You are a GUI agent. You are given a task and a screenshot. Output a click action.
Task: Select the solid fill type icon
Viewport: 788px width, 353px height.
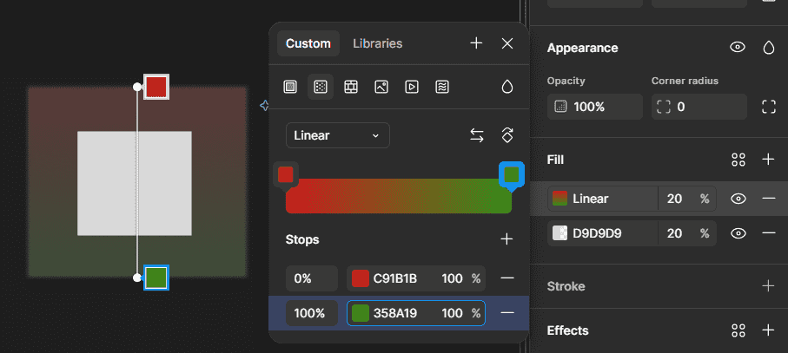click(290, 87)
